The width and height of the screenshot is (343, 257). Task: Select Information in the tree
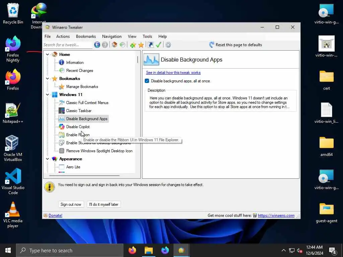75,63
